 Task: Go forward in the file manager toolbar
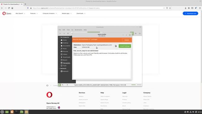click(64, 34)
